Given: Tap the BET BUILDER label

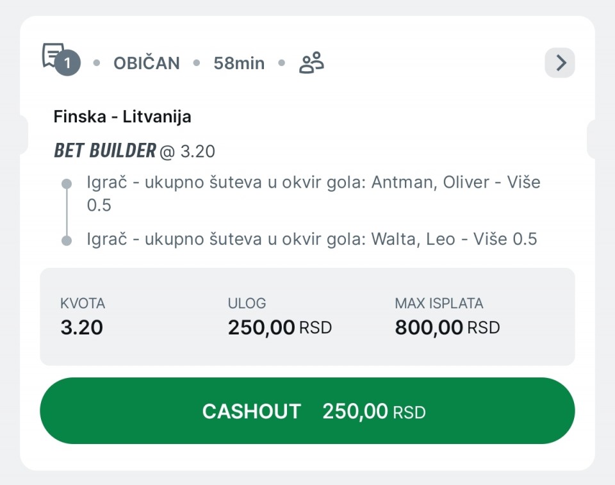Looking at the screenshot, I should pyautogui.click(x=105, y=151).
